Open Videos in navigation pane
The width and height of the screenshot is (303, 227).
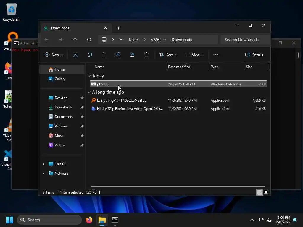click(62, 145)
